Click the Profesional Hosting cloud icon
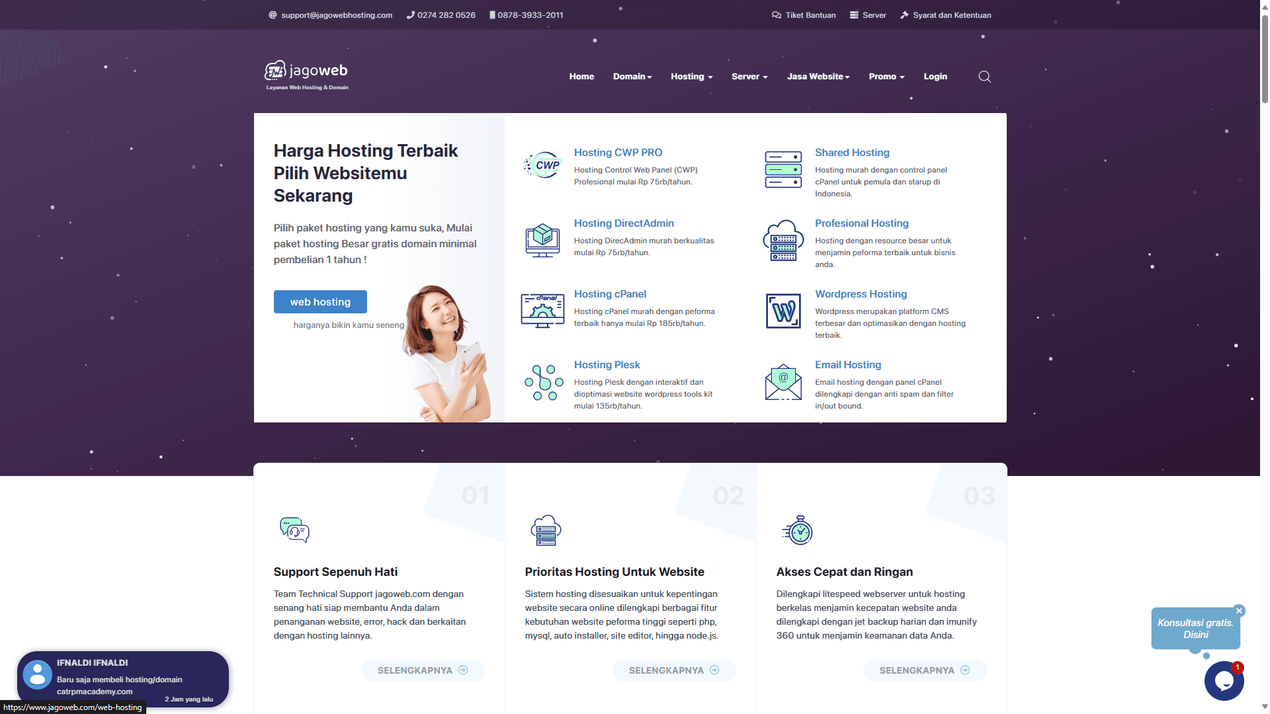 coord(783,240)
